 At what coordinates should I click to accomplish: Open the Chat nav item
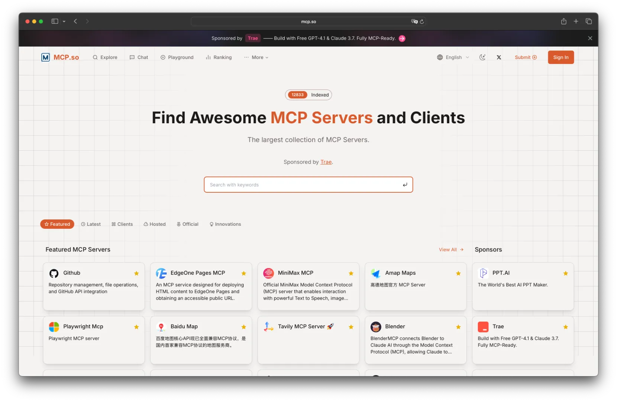click(139, 57)
